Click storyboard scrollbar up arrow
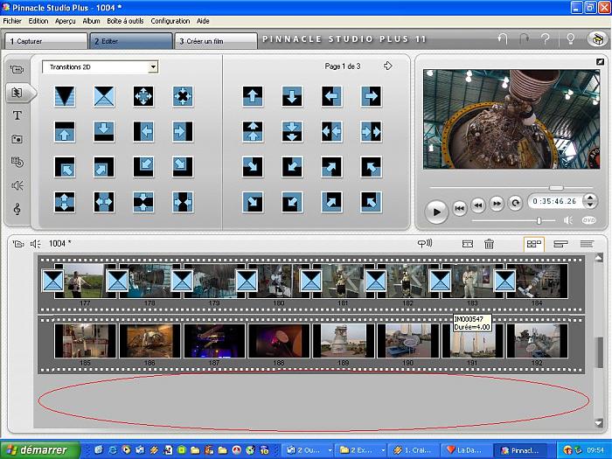The height and width of the screenshot is (459, 612). pos(599,258)
